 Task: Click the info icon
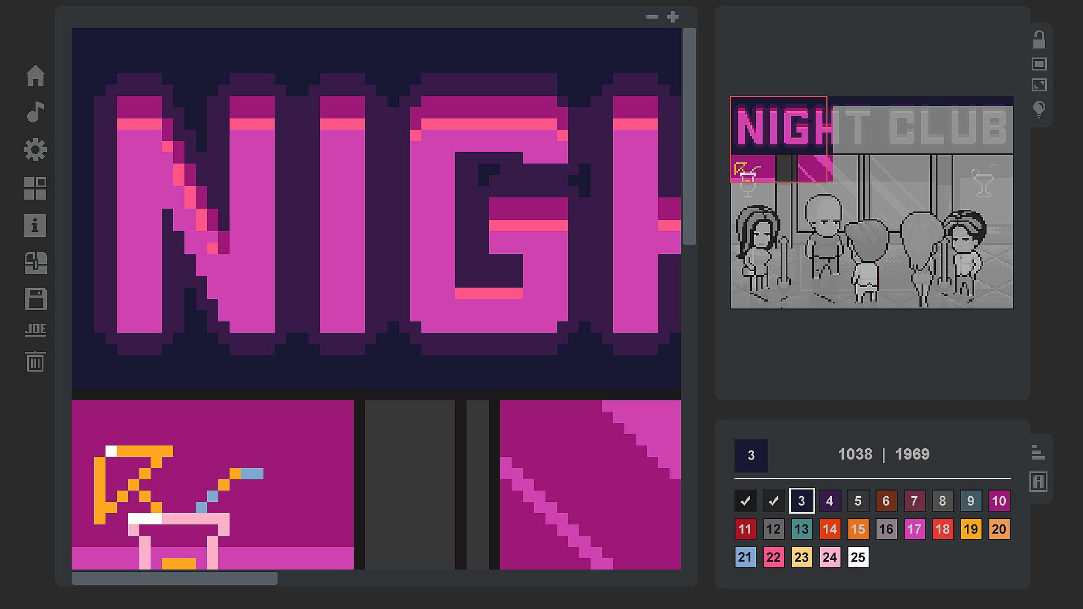coord(35,226)
